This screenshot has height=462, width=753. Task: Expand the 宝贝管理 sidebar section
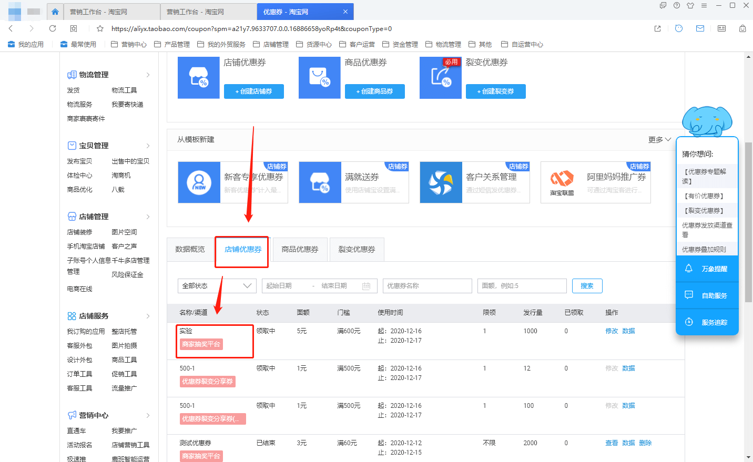[148, 146]
